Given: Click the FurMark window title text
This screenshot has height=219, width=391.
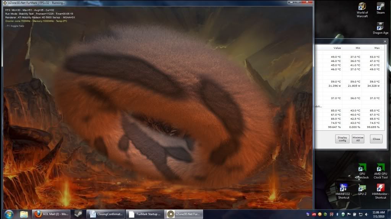Looking at the screenshot, I should tap(37, 3).
